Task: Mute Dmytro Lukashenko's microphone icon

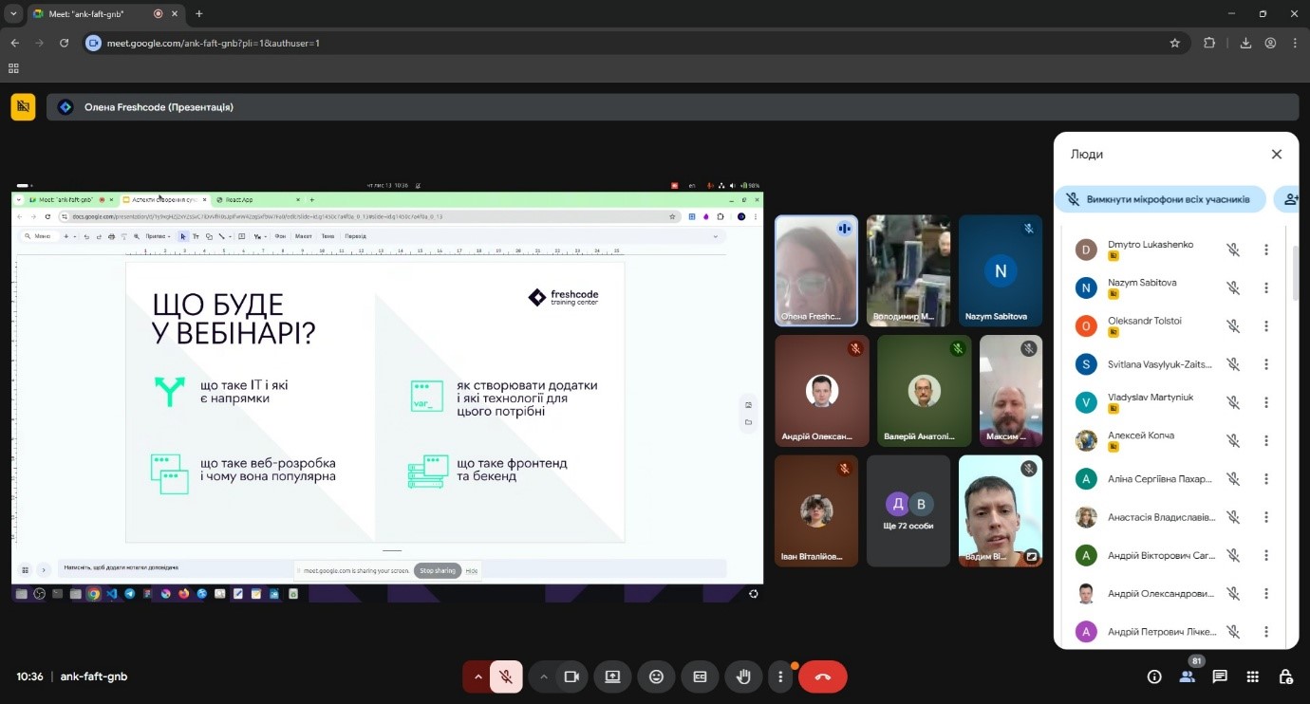Action: point(1233,250)
